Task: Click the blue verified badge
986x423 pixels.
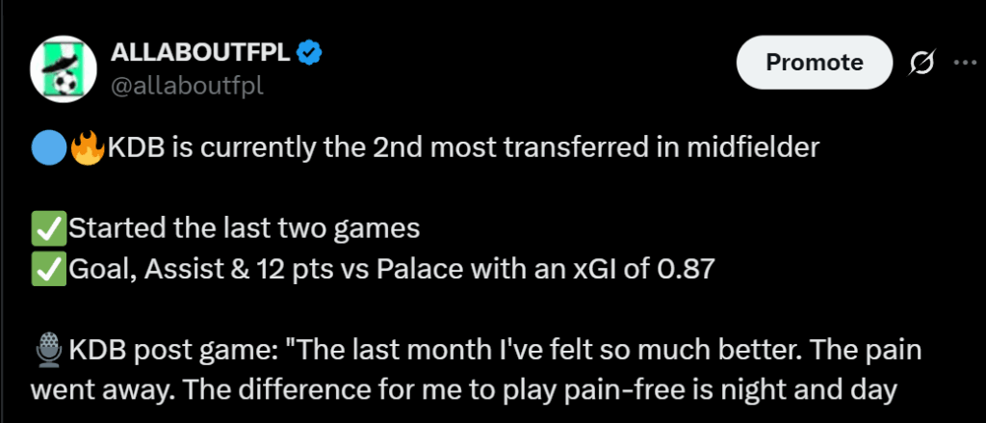Action: point(309,54)
